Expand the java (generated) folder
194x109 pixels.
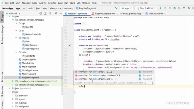(x=9, y=88)
